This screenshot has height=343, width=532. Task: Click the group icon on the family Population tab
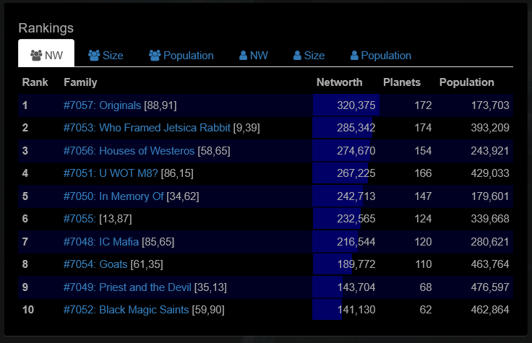coord(155,56)
